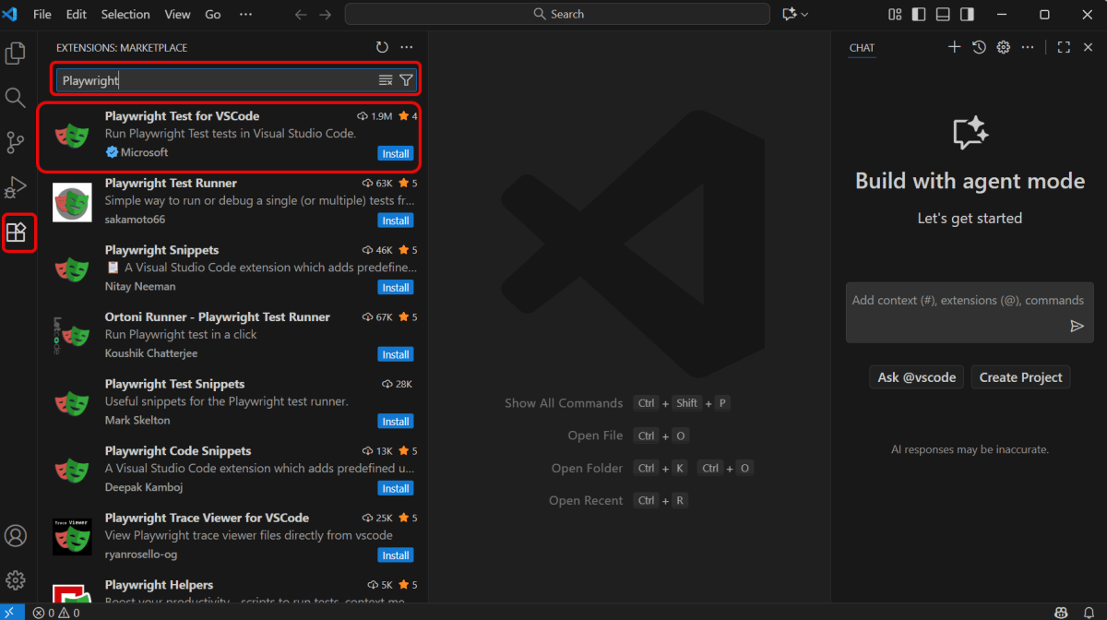This screenshot has height=620, width=1107.
Task: Open the Copilot chat dropdown in title bar
Action: coord(795,15)
